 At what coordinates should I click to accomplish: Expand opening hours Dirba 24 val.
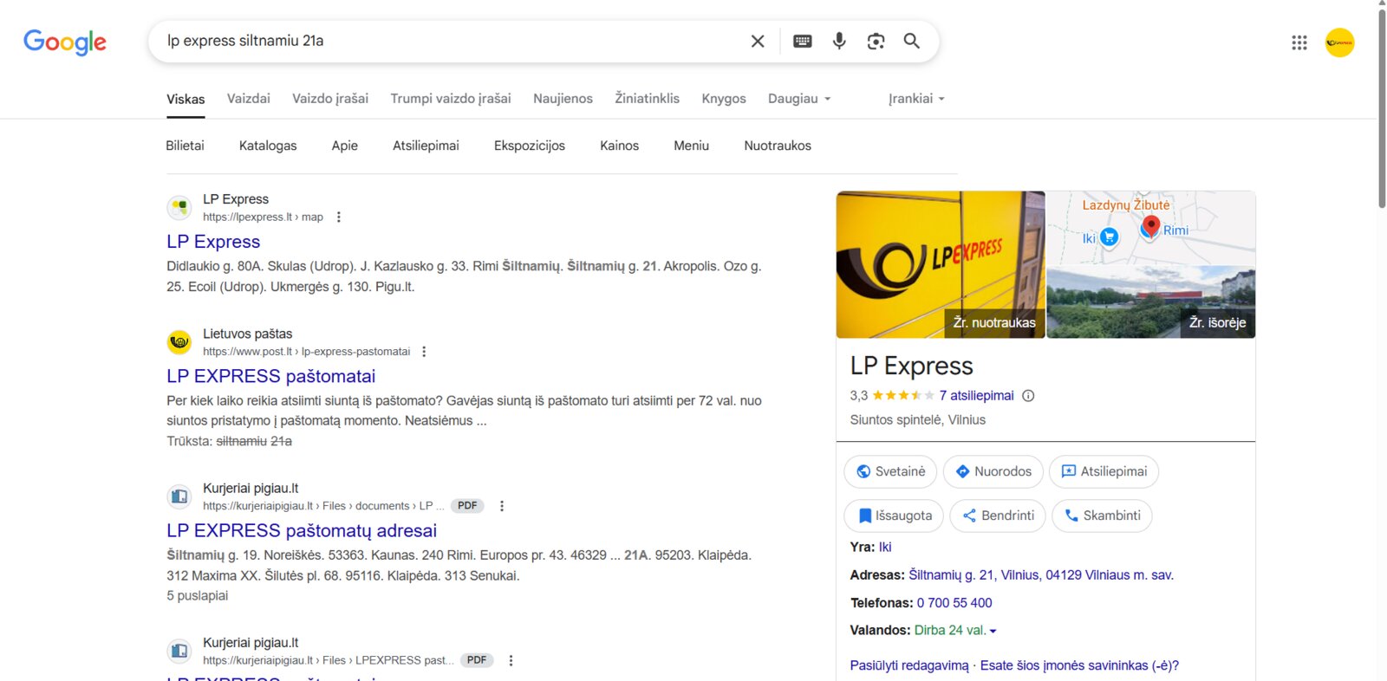tap(955, 631)
